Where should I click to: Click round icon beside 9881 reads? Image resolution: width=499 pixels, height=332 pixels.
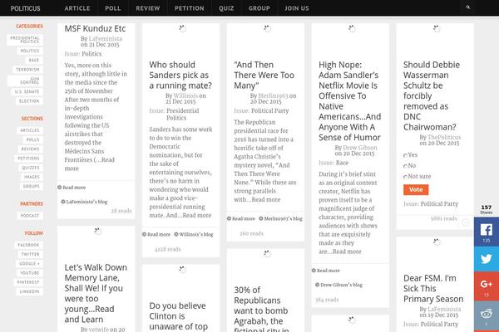coord(465,222)
